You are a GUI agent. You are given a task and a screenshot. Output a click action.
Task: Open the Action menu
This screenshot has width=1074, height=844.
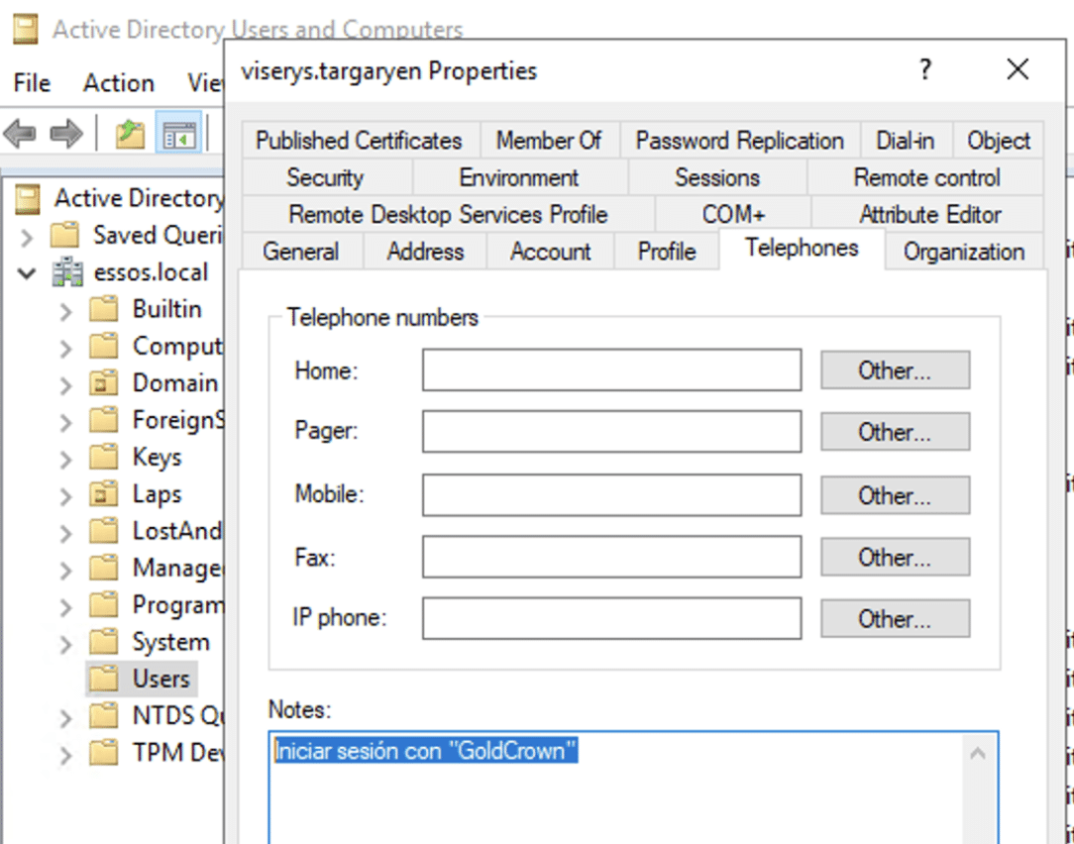click(x=118, y=83)
